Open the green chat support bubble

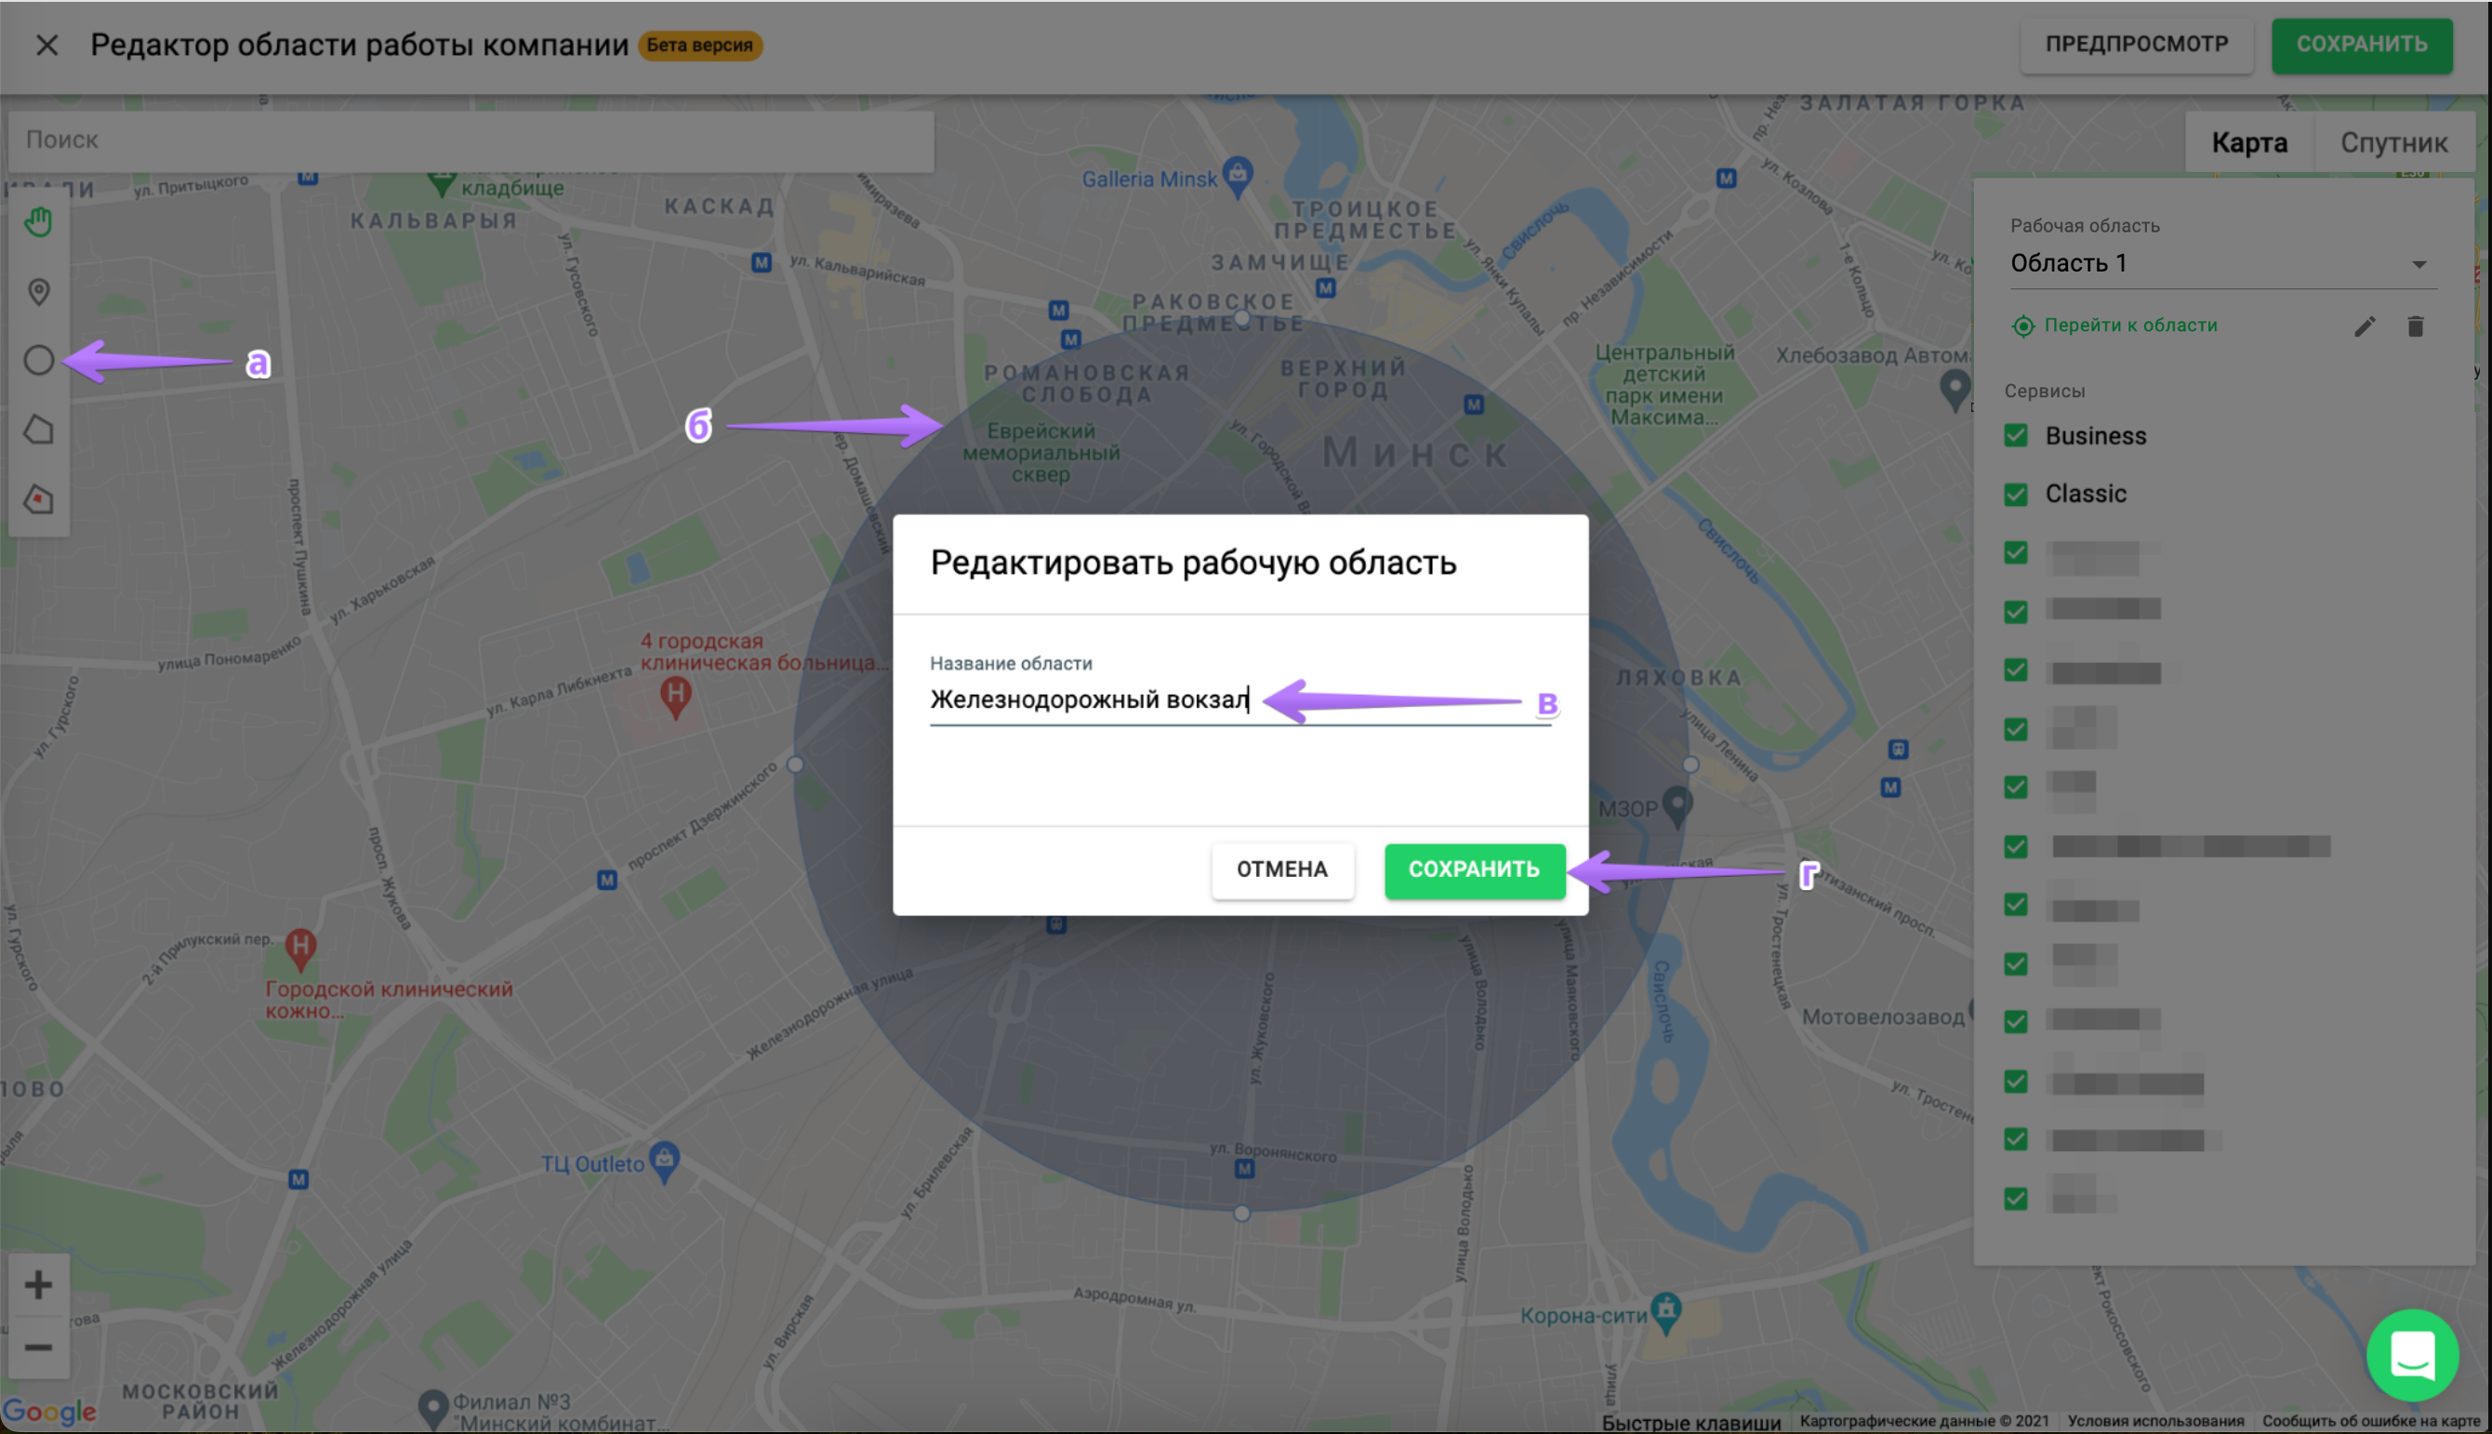[2411, 1354]
